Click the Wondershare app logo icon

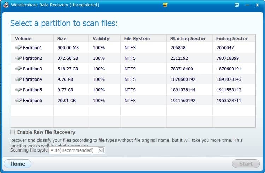[6, 5]
